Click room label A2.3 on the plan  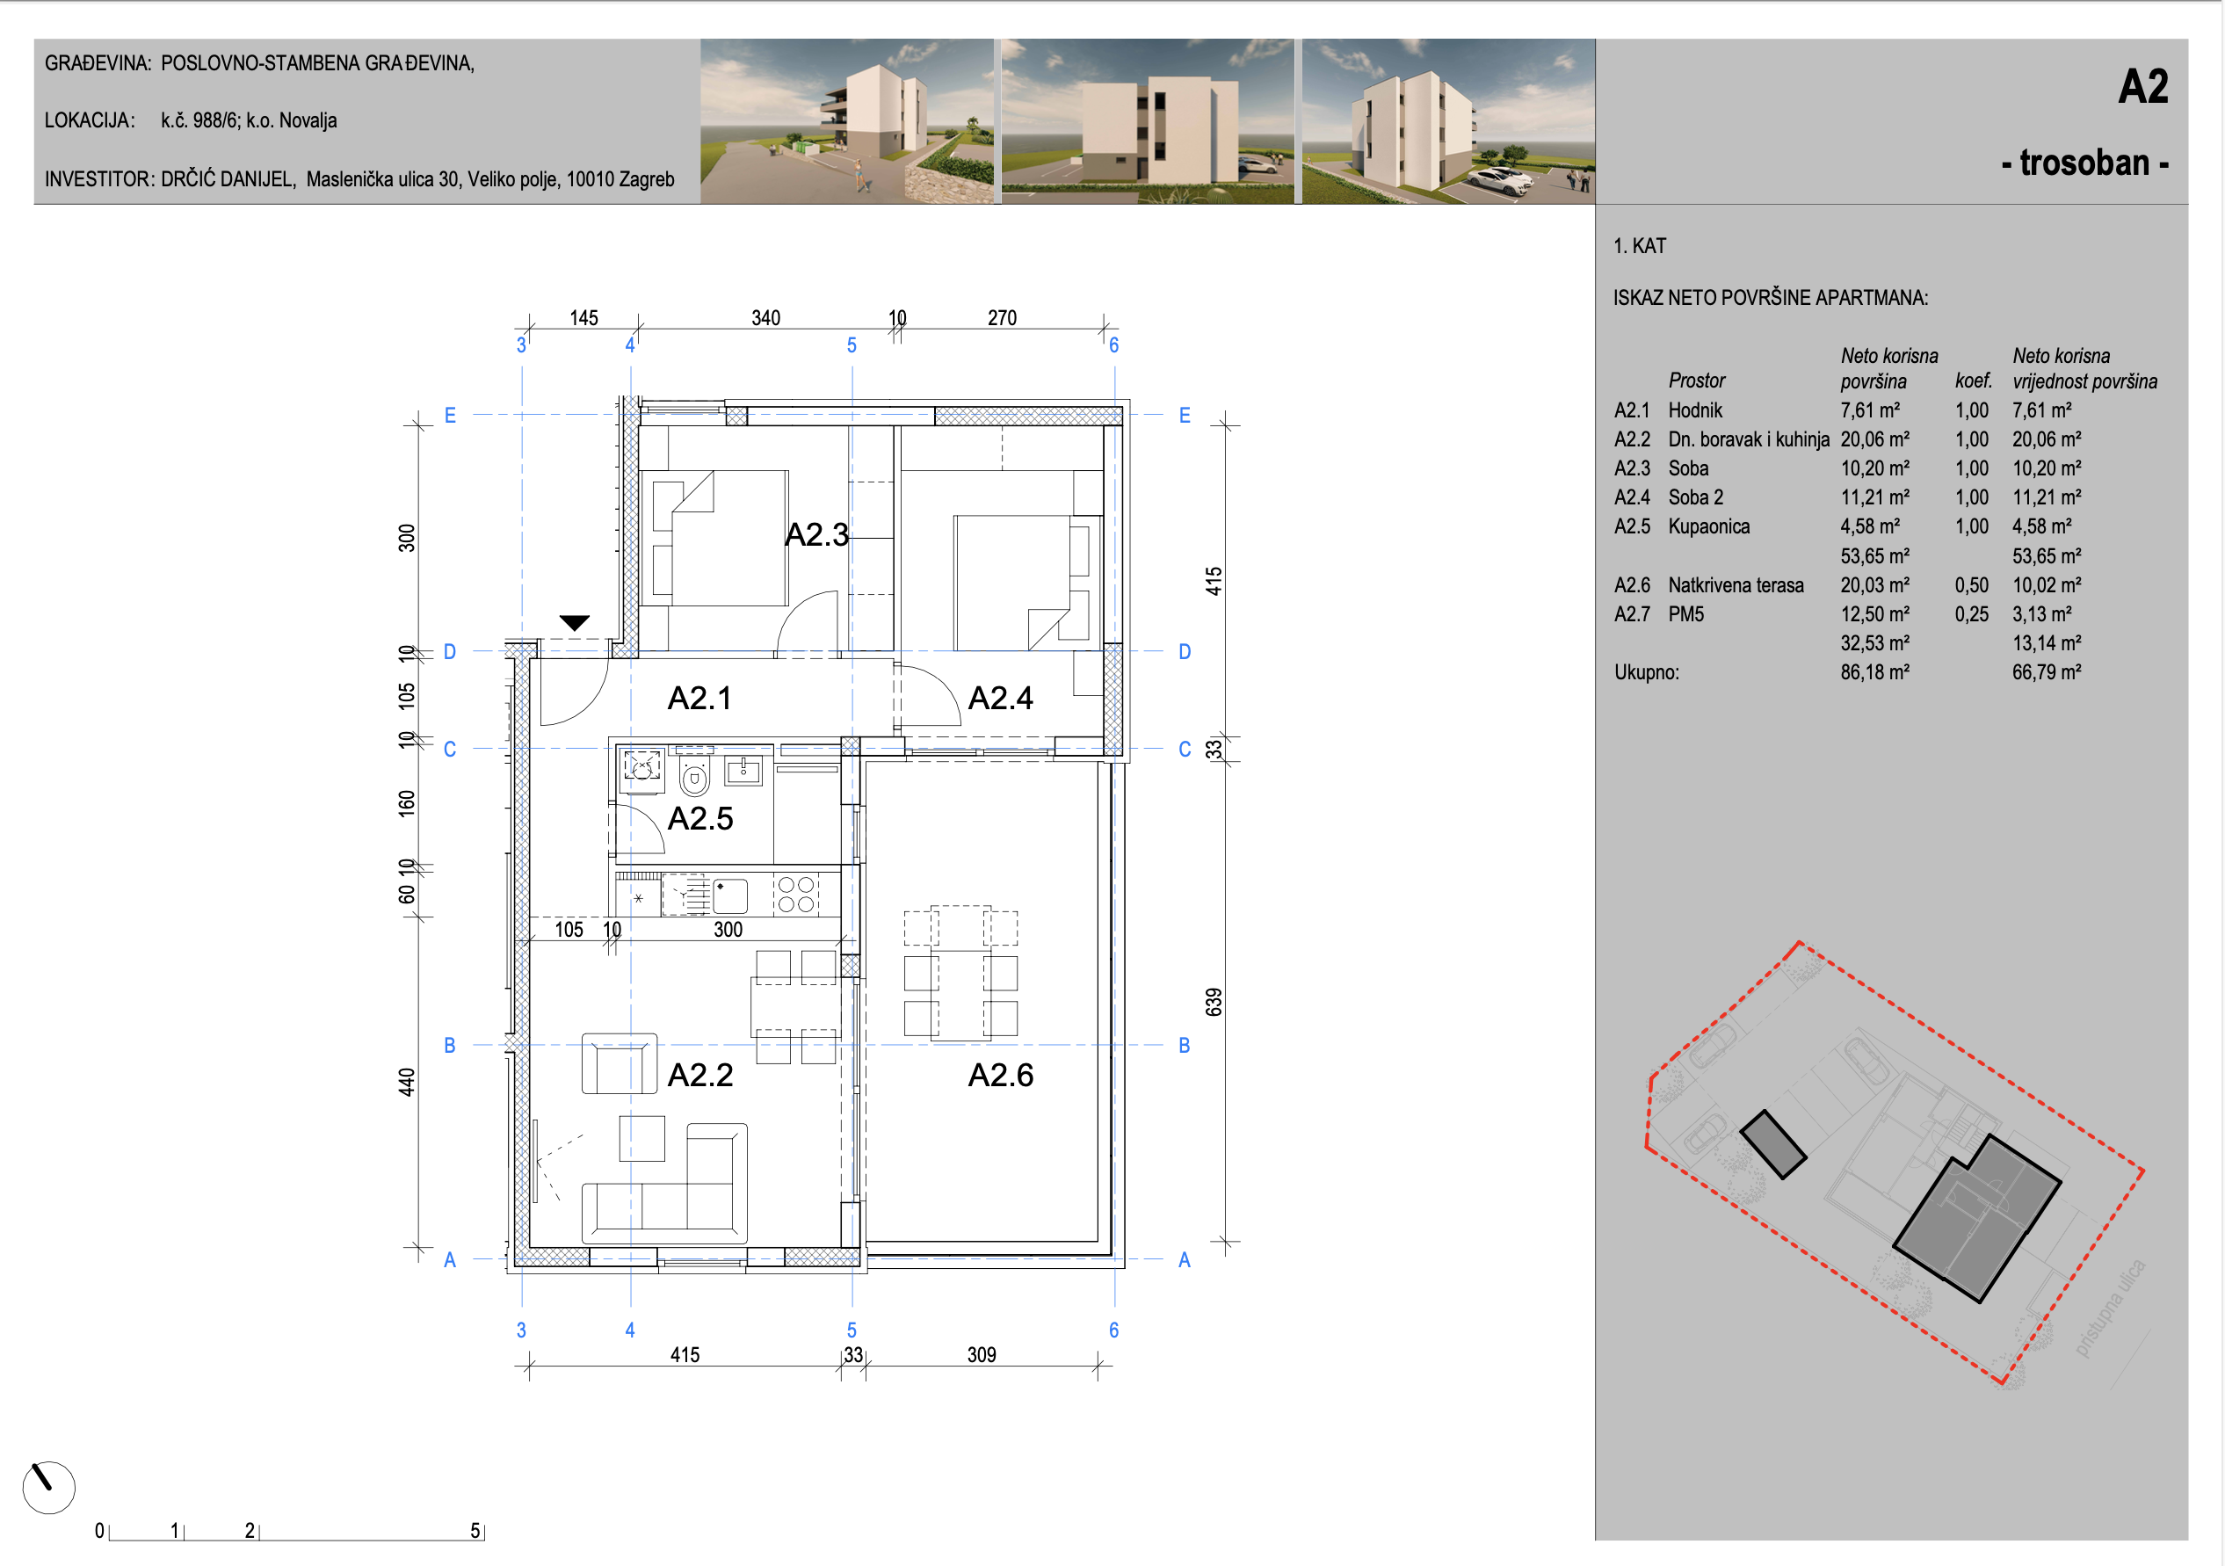[x=817, y=534]
